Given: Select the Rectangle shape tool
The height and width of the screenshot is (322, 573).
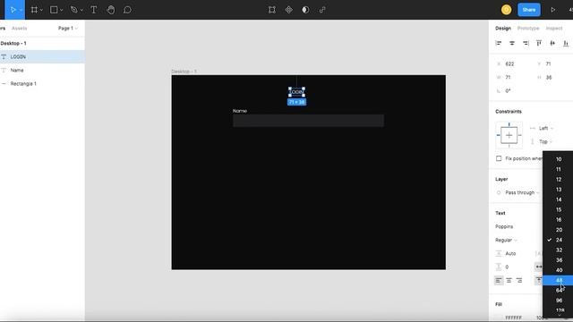Looking at the screenshot, I should [54, 10].
